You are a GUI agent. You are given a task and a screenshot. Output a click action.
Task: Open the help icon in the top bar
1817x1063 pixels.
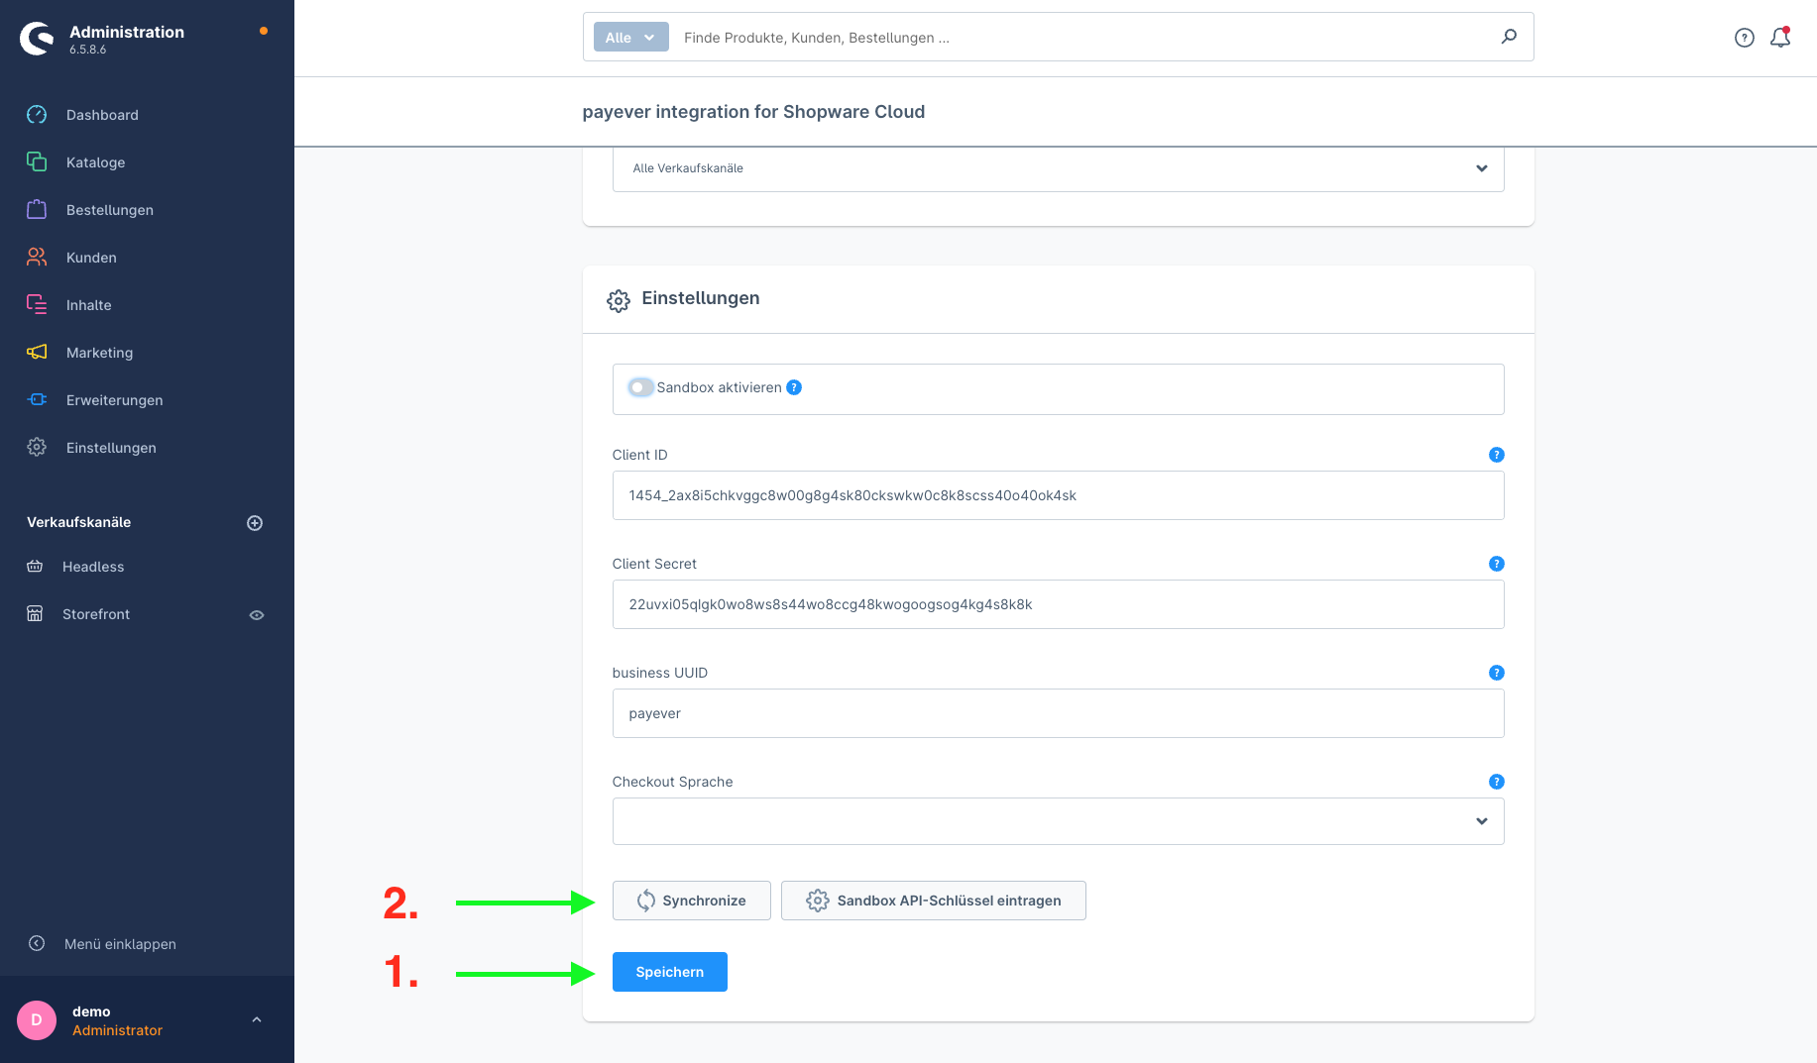[x=1745, y=38]
